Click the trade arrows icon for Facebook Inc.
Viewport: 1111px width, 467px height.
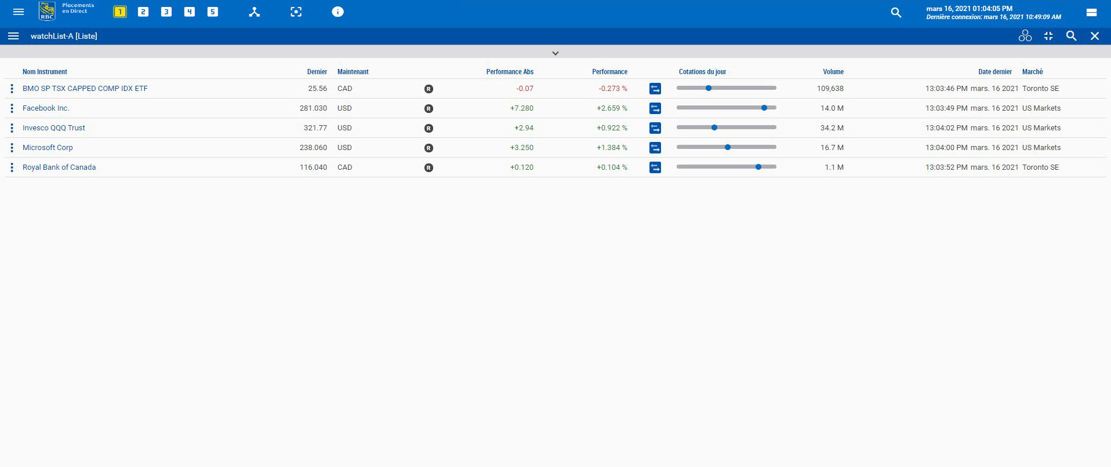655,108
